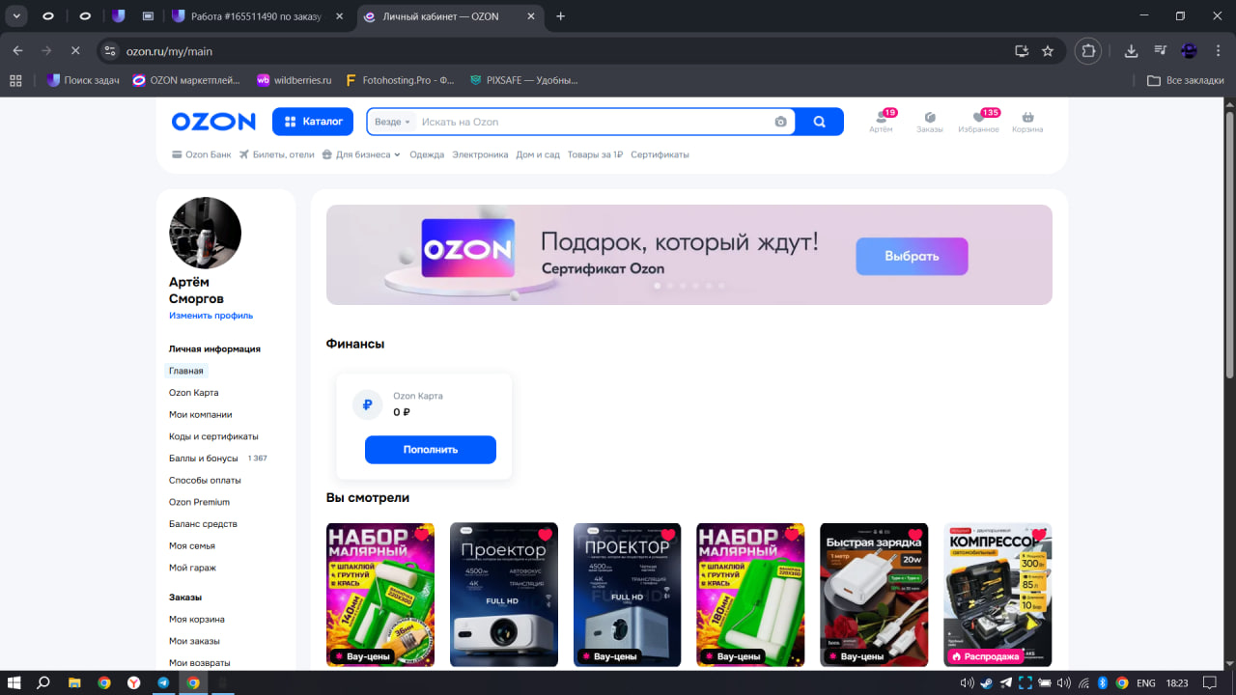Open the Chrome downloads icon
Viewport: 1236px width, 695px height.
1132,51
